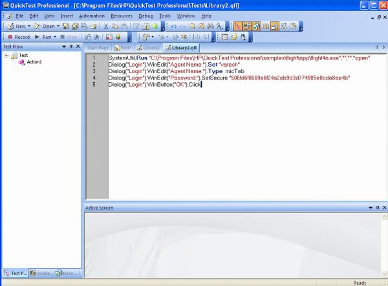This screenshot has height=286, width=388.
Task: Open the Automation menu
Action: tap(92, 16)
